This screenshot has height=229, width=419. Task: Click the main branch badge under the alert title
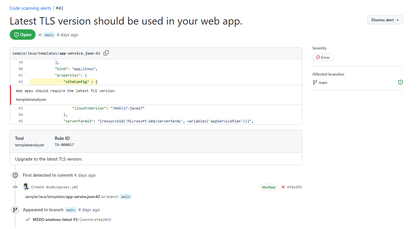[x=49, y=35]
